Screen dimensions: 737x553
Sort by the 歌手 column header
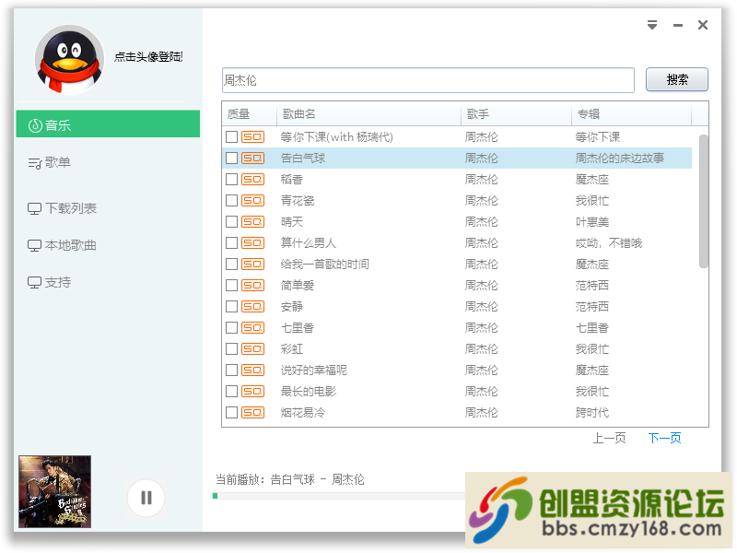[516, 113]
